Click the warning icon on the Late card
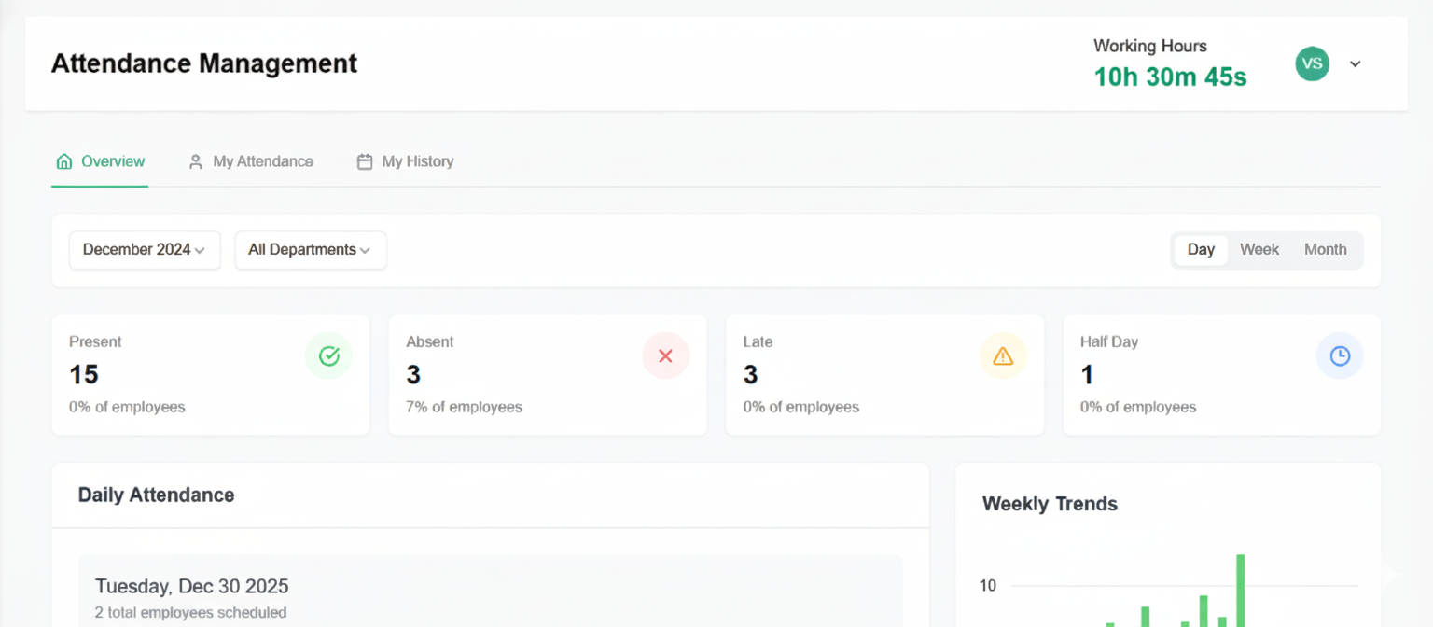The image size is (1433, 627). pyautogui.click(x=1003, y=355)
